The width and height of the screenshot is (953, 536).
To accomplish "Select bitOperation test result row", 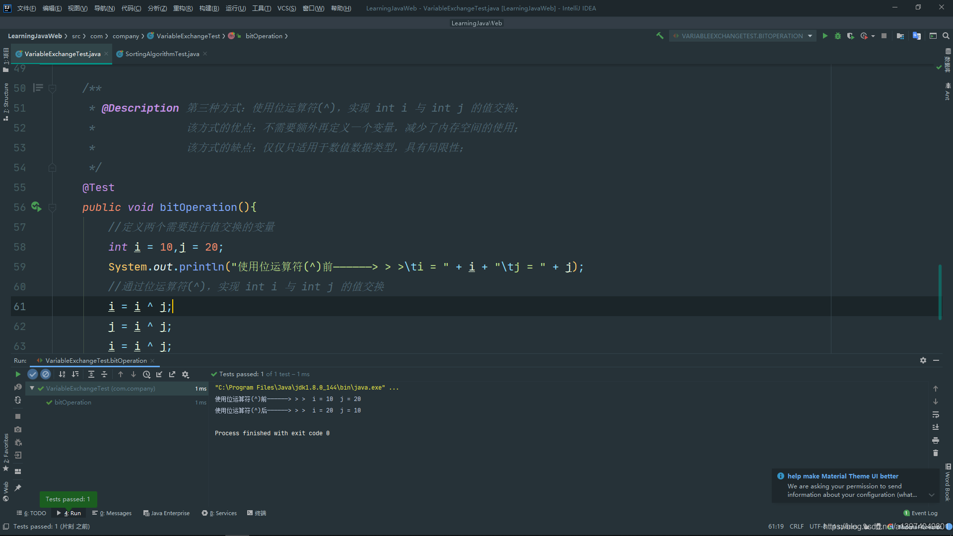I will (117, 402).
